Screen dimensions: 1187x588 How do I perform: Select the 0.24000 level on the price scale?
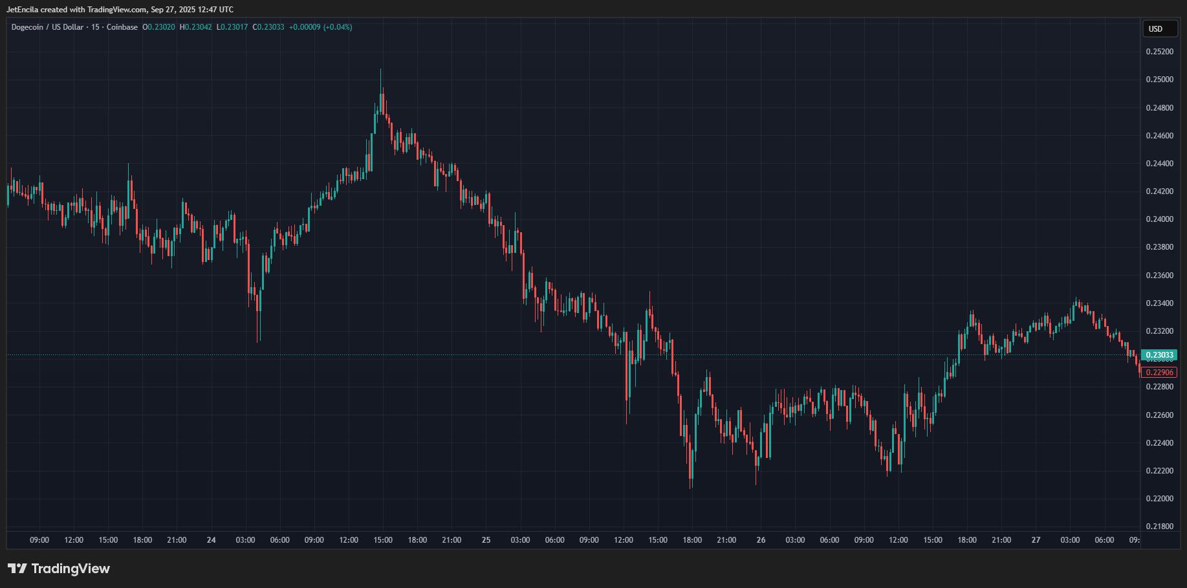tap(1159, 219)
